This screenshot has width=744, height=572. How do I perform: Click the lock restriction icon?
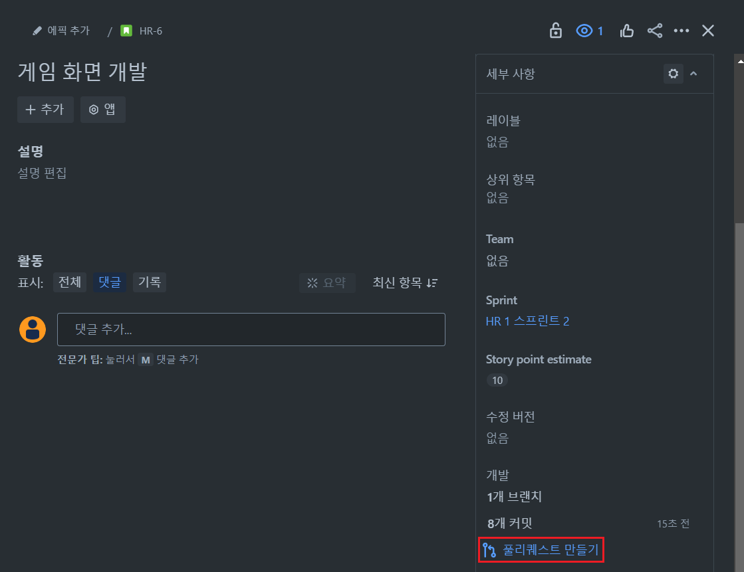click(556, 31)
